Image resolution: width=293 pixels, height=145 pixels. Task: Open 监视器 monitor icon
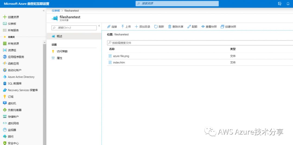5,130
